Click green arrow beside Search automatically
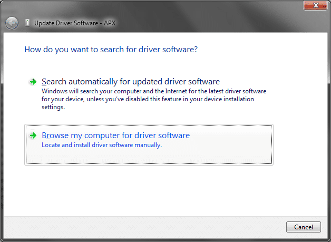This screenshot has width=331, height=242. tap(33, 82)
